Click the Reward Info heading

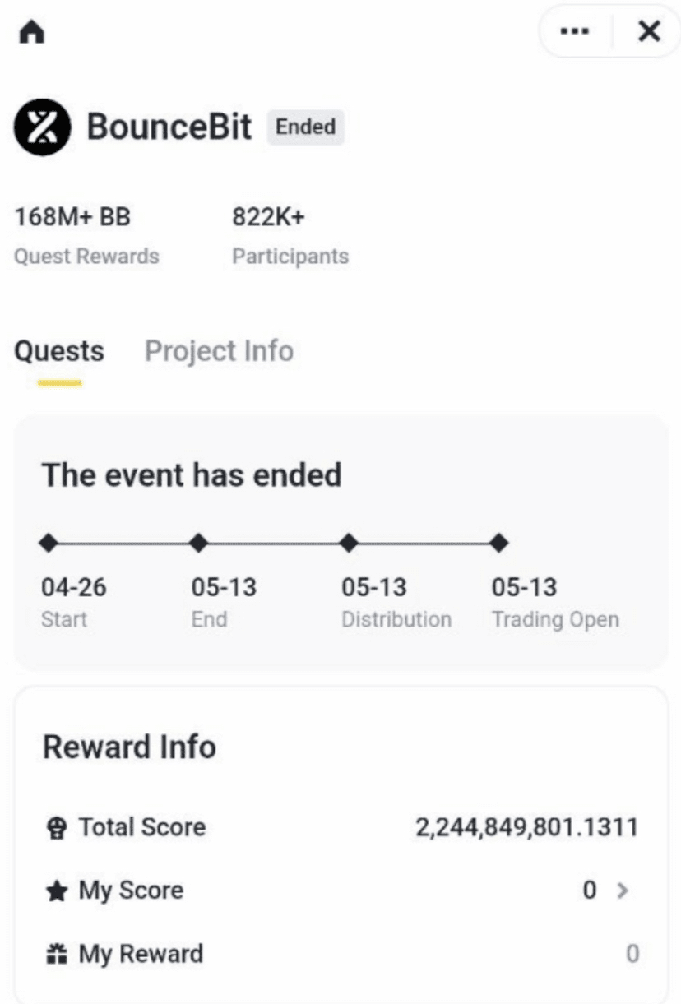pyautogui.click(x=129, y=747)
